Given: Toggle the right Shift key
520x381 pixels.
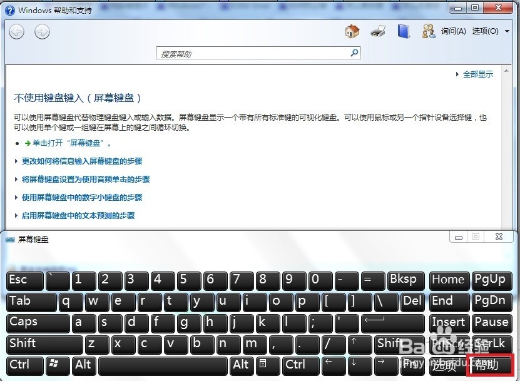Looking at the screenshot, I should [399, 345].
